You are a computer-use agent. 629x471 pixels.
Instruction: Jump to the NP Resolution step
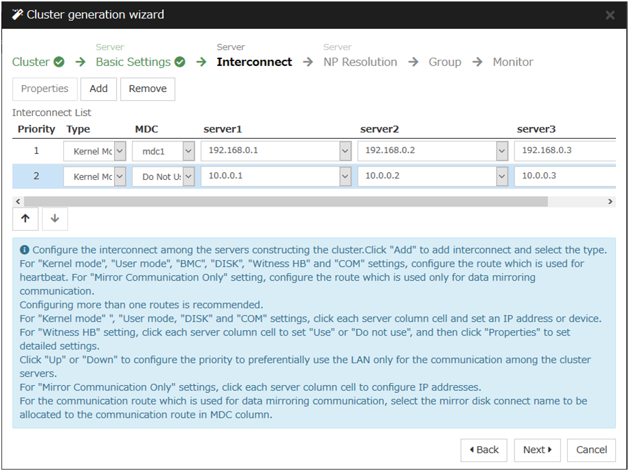(360, 62)
